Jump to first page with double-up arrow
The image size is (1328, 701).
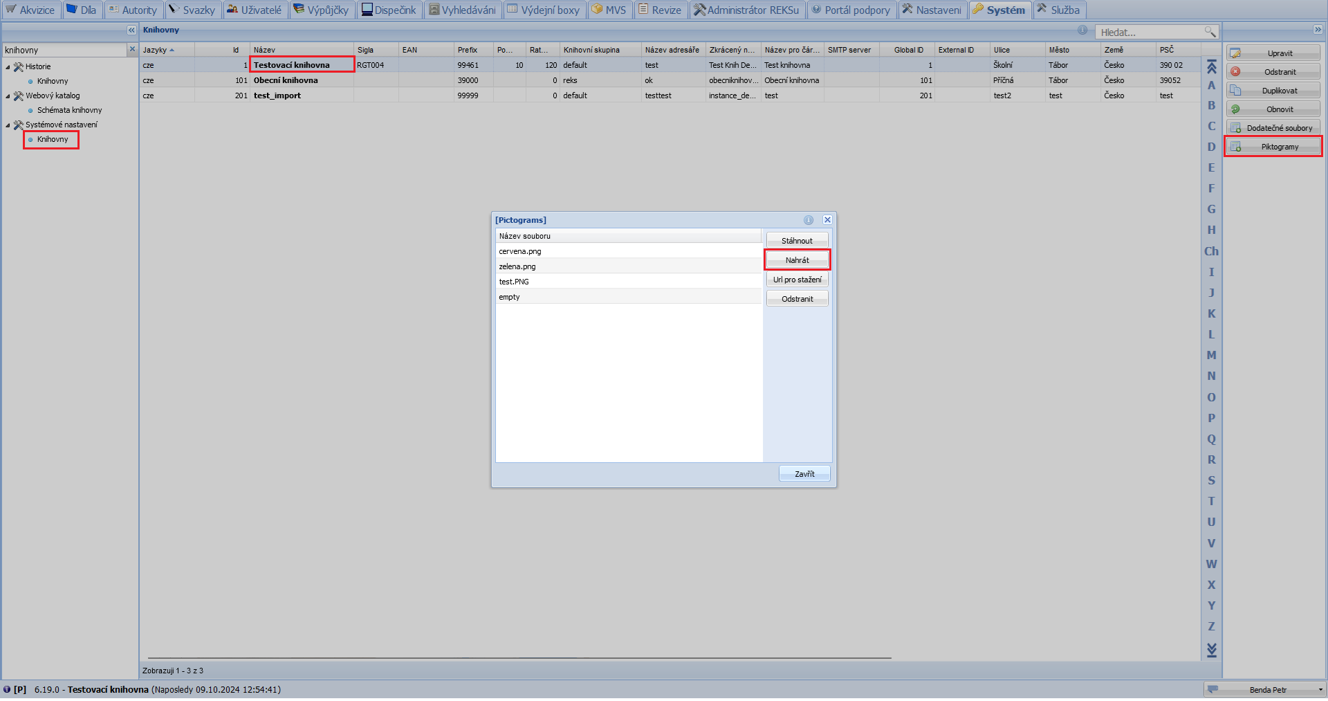coord(1211,67)
